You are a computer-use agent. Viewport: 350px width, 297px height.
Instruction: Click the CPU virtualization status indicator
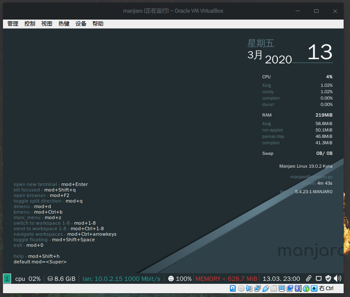tap(298, 288)
